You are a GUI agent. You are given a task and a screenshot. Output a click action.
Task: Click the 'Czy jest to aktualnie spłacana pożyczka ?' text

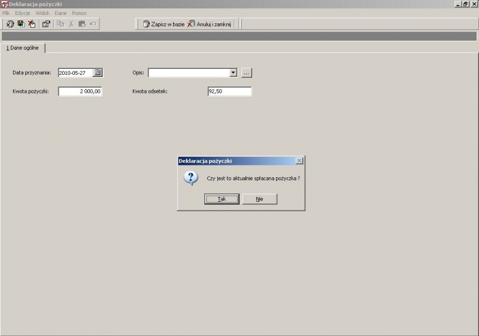click(253, 178)
